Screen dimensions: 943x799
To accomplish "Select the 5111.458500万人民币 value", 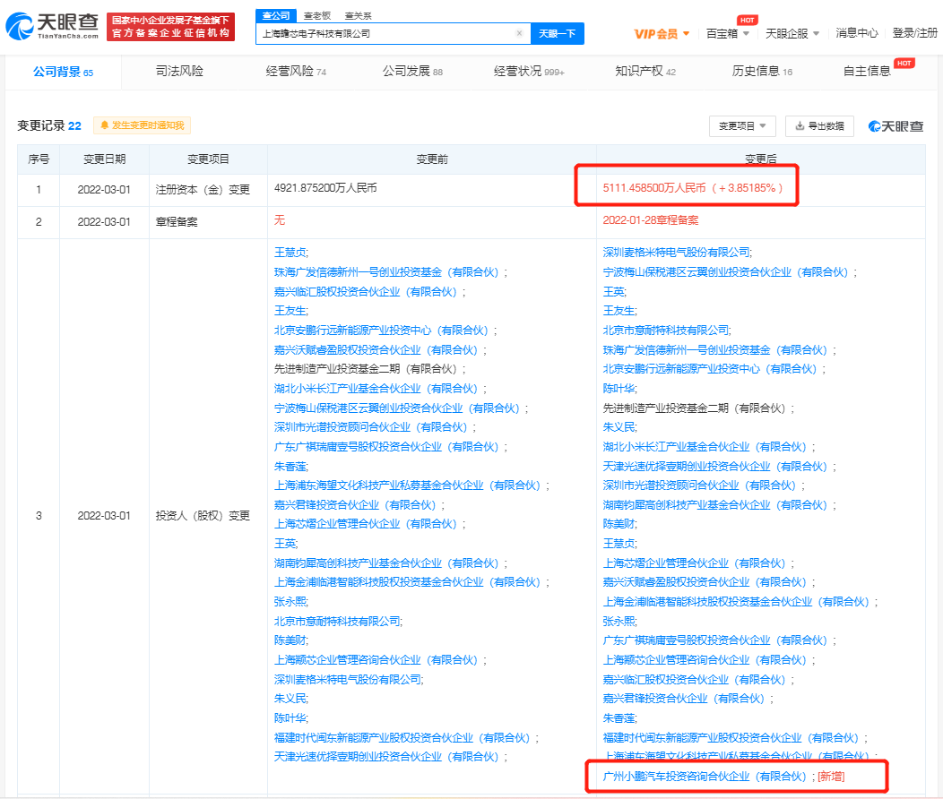I will [654, 188].
